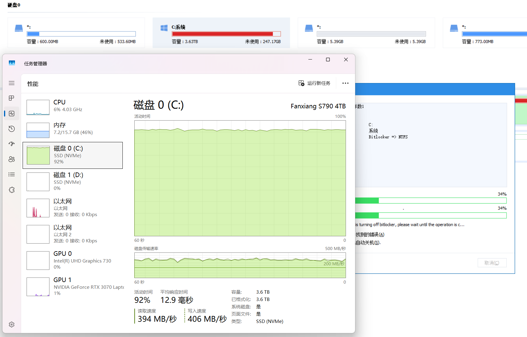Screen dimensions: 527x337
Task: Open the Details list icon in sidebar
Action: click(12, 175)
